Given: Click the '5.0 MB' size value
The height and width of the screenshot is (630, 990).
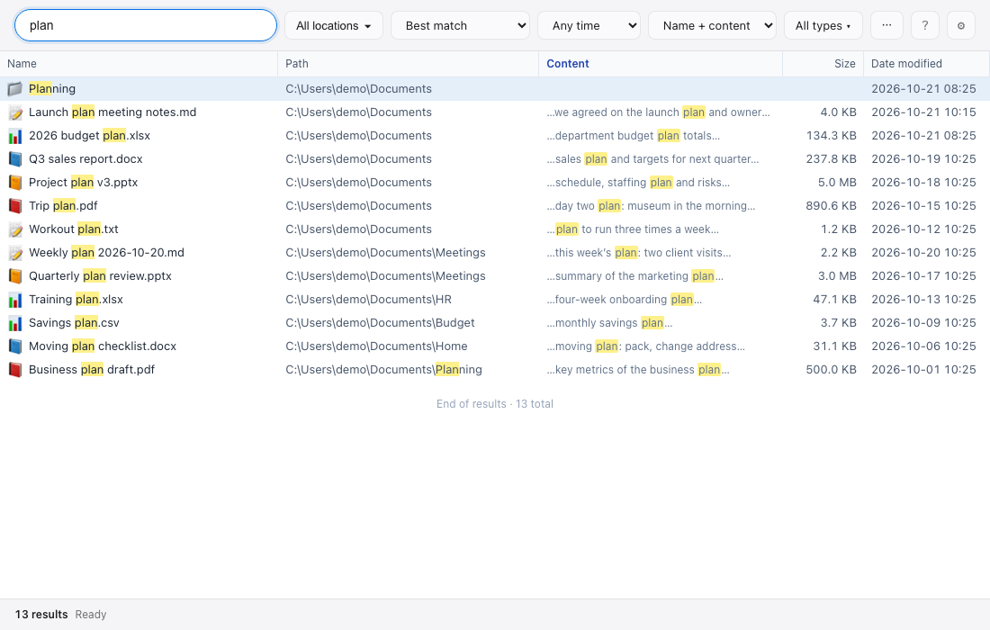Looking at the screenshot, I should click(x=837, y=183).
